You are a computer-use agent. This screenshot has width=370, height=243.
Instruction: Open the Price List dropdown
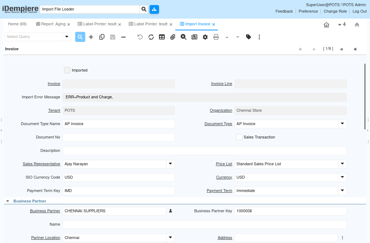click(343, 164)
